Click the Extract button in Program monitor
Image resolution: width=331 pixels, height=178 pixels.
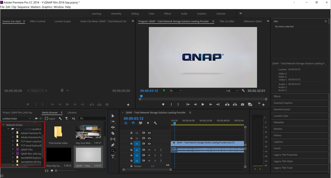point(235,104)
